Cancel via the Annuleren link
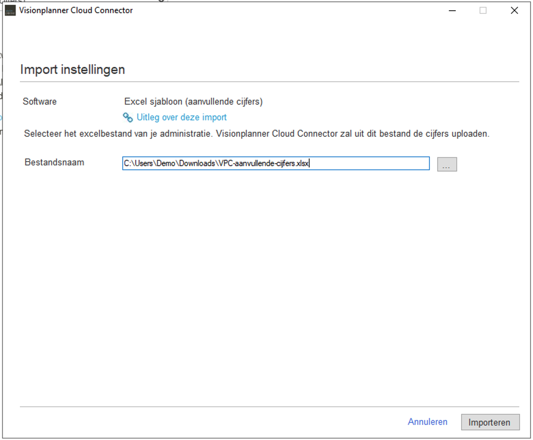The image size is (533, 440). tap(427, 422)
